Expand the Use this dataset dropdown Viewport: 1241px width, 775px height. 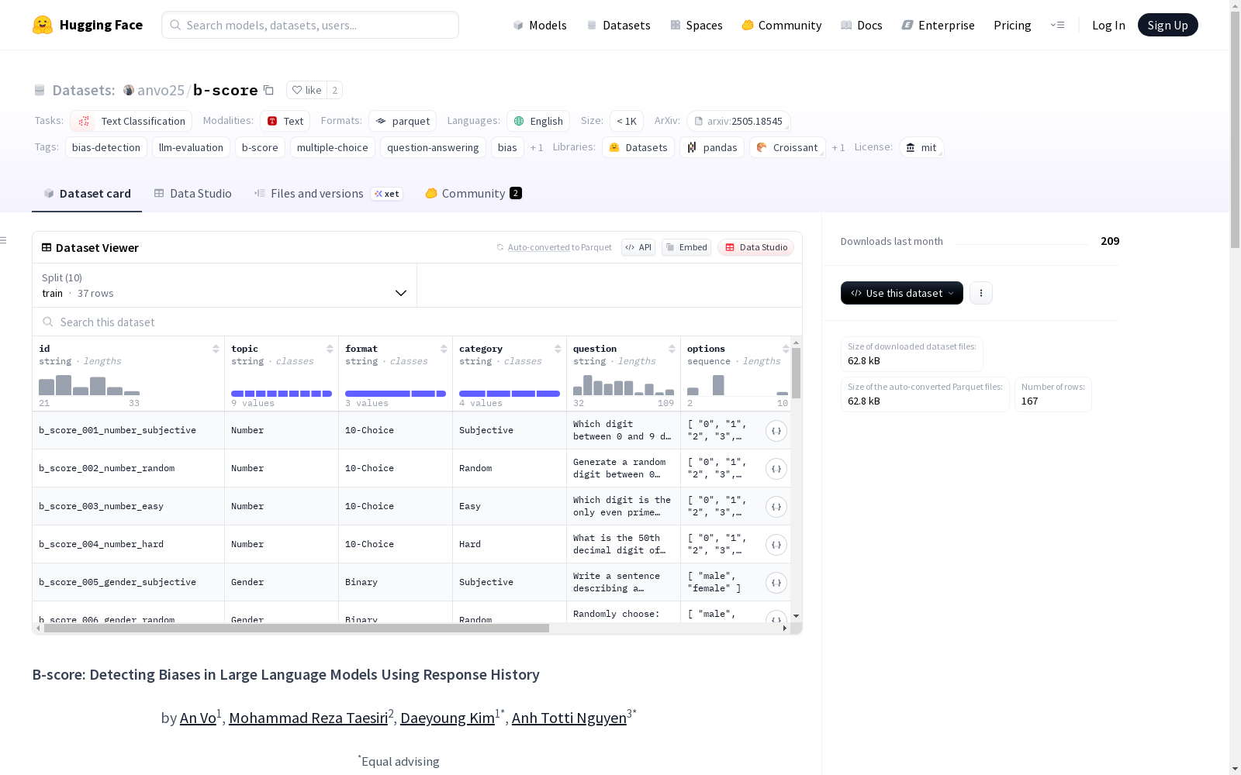902,293
